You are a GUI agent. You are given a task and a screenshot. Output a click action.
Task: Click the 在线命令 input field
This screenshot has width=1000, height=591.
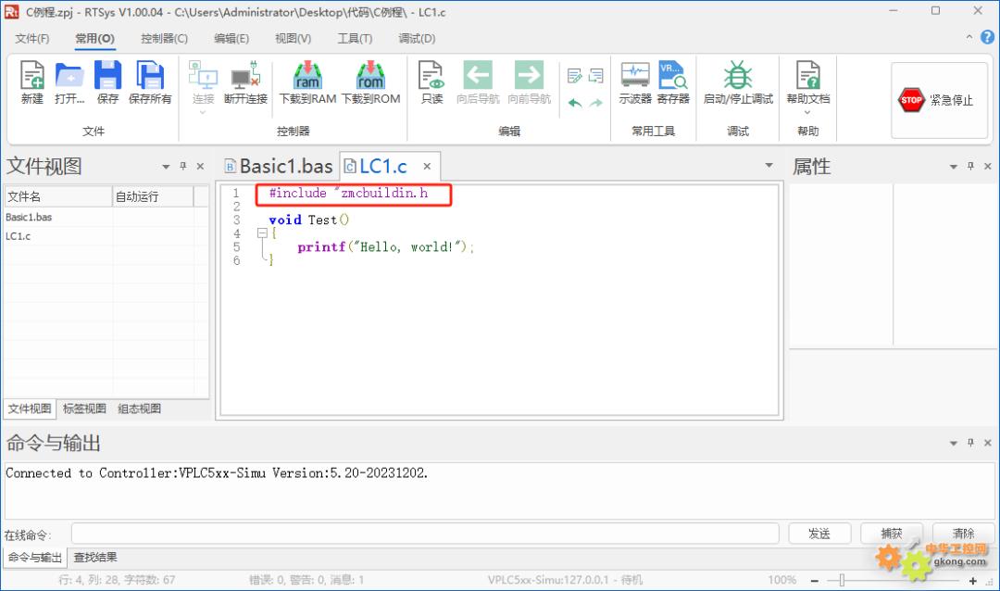point(424,534)
